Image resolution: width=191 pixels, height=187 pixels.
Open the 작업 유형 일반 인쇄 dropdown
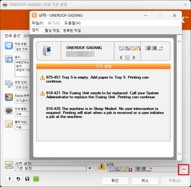pos(22,49)
